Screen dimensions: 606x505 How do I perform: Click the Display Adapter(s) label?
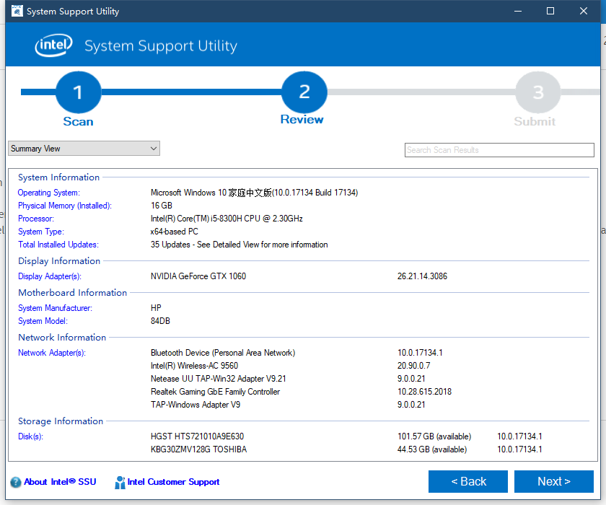click(50, 276)
